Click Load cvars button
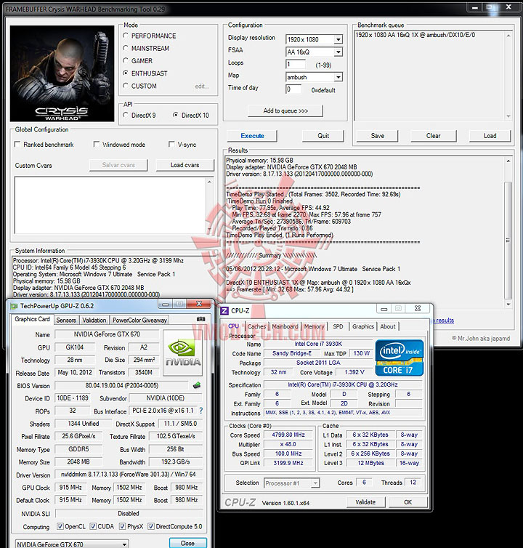Screen dimensions: 523x548 185,165
